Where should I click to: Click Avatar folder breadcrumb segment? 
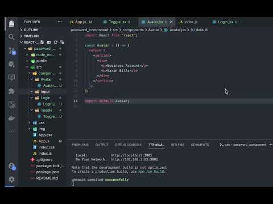click(154, 30)
